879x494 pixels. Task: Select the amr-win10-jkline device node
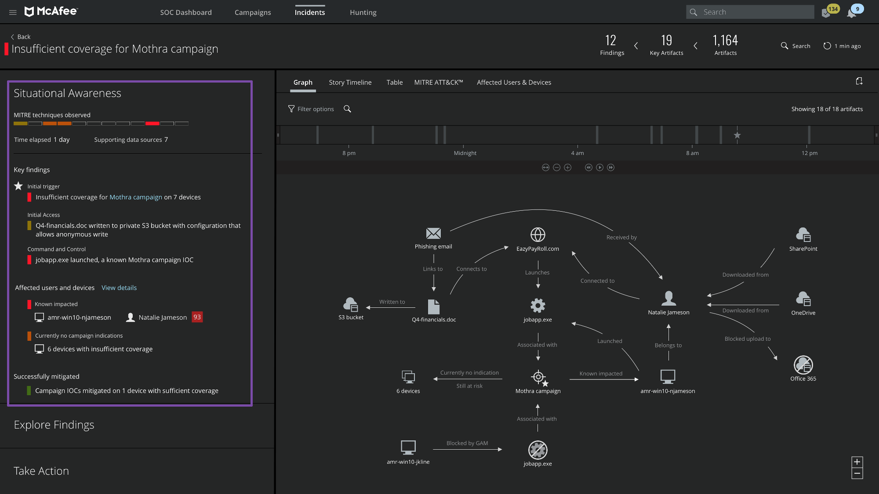point(408,447)
